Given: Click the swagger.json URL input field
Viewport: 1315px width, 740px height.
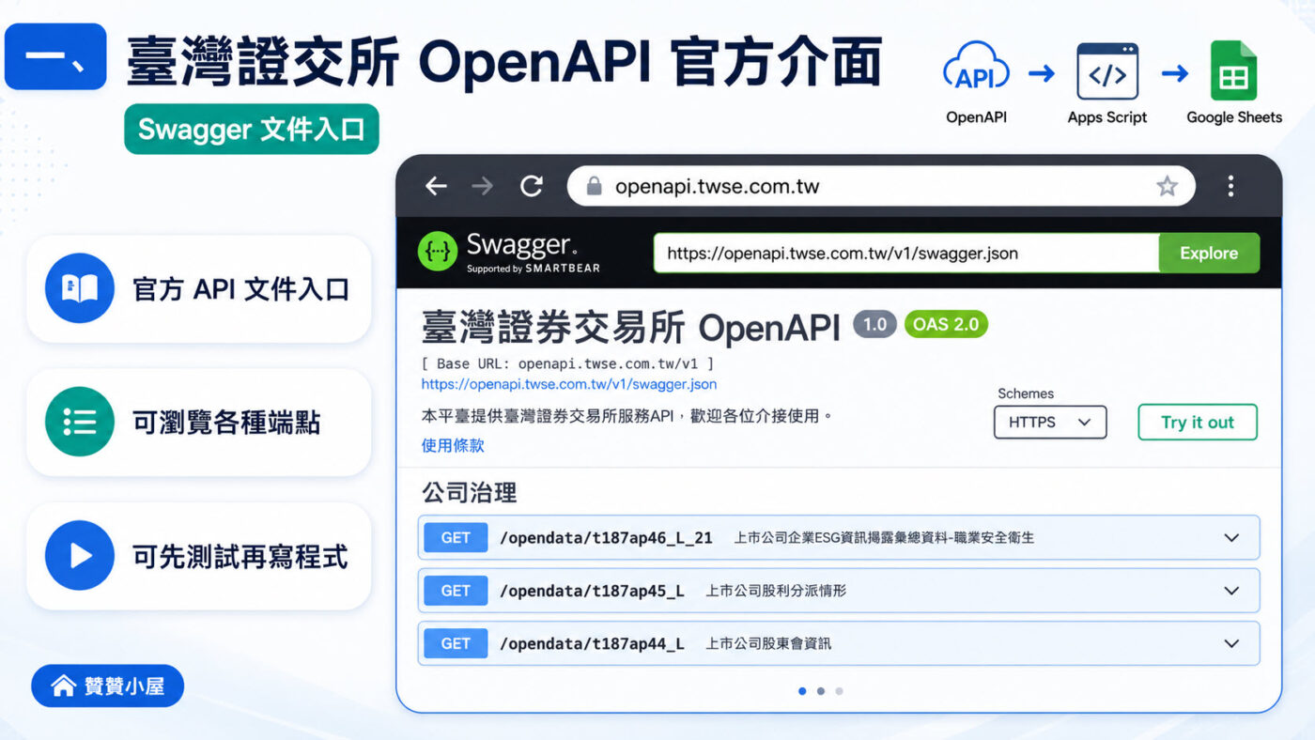Looking at the screenshot, I should point(906,253).
